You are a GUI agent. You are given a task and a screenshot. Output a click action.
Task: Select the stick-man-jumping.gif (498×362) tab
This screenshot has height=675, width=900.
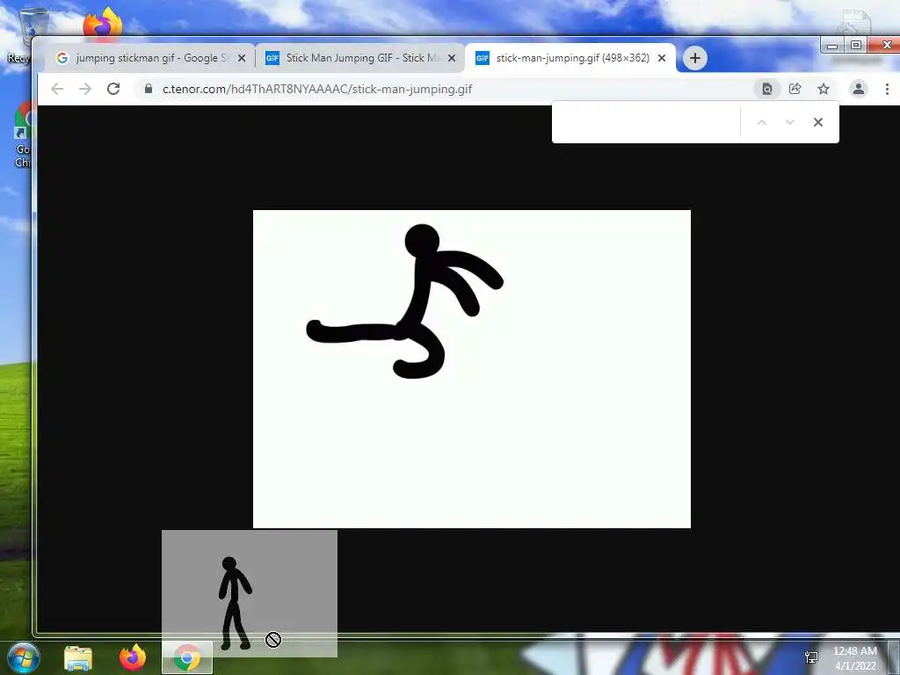[570, 58]
